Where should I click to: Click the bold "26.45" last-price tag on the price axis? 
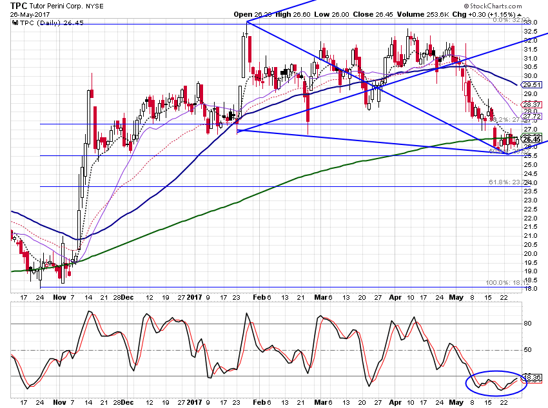pyautogui.click(x=532, y=139)
